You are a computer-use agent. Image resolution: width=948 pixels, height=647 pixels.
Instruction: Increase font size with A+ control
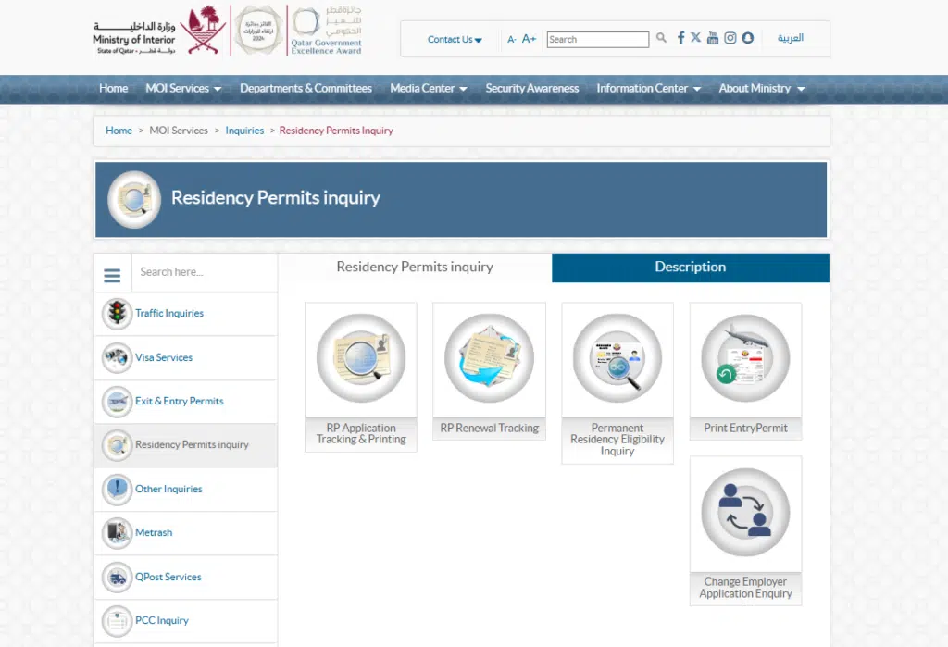tap(528, 39)
